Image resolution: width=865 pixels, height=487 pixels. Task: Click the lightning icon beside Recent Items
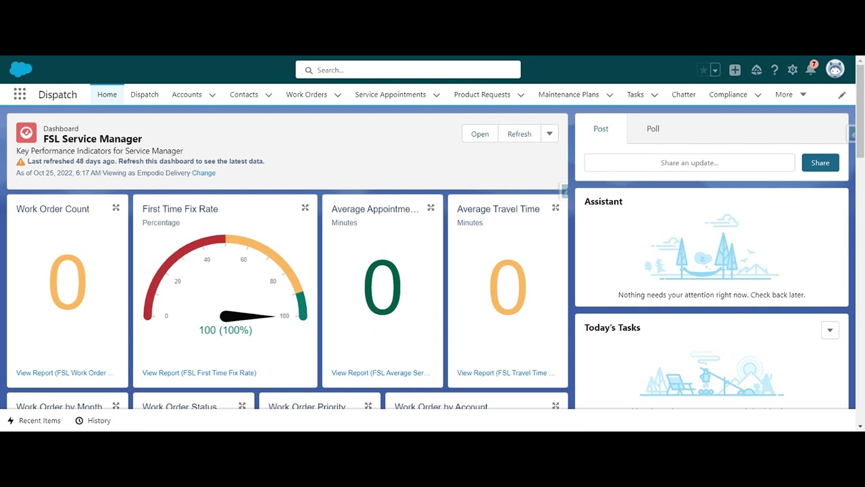11,421
